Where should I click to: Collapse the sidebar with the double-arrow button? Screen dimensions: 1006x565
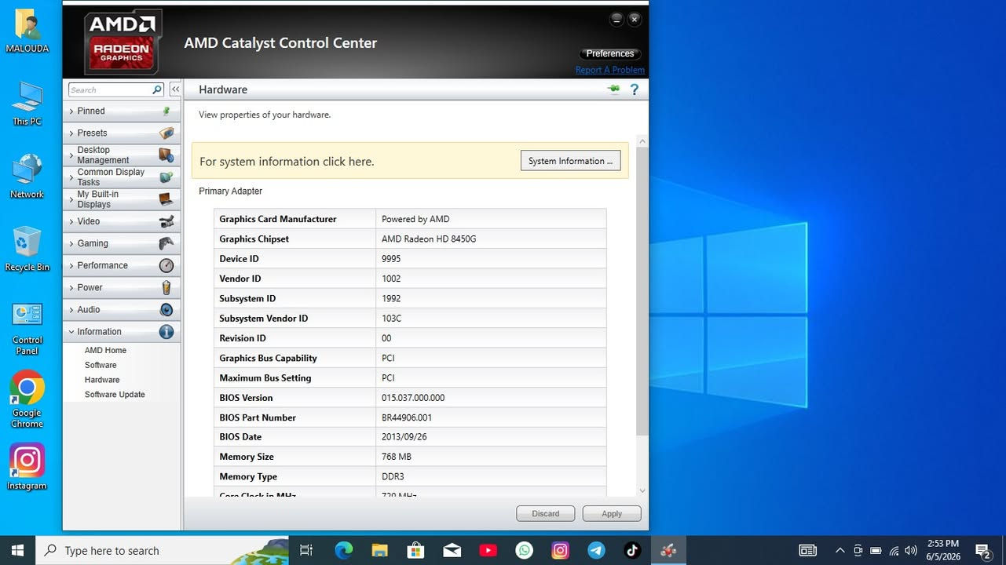point(175,89)
